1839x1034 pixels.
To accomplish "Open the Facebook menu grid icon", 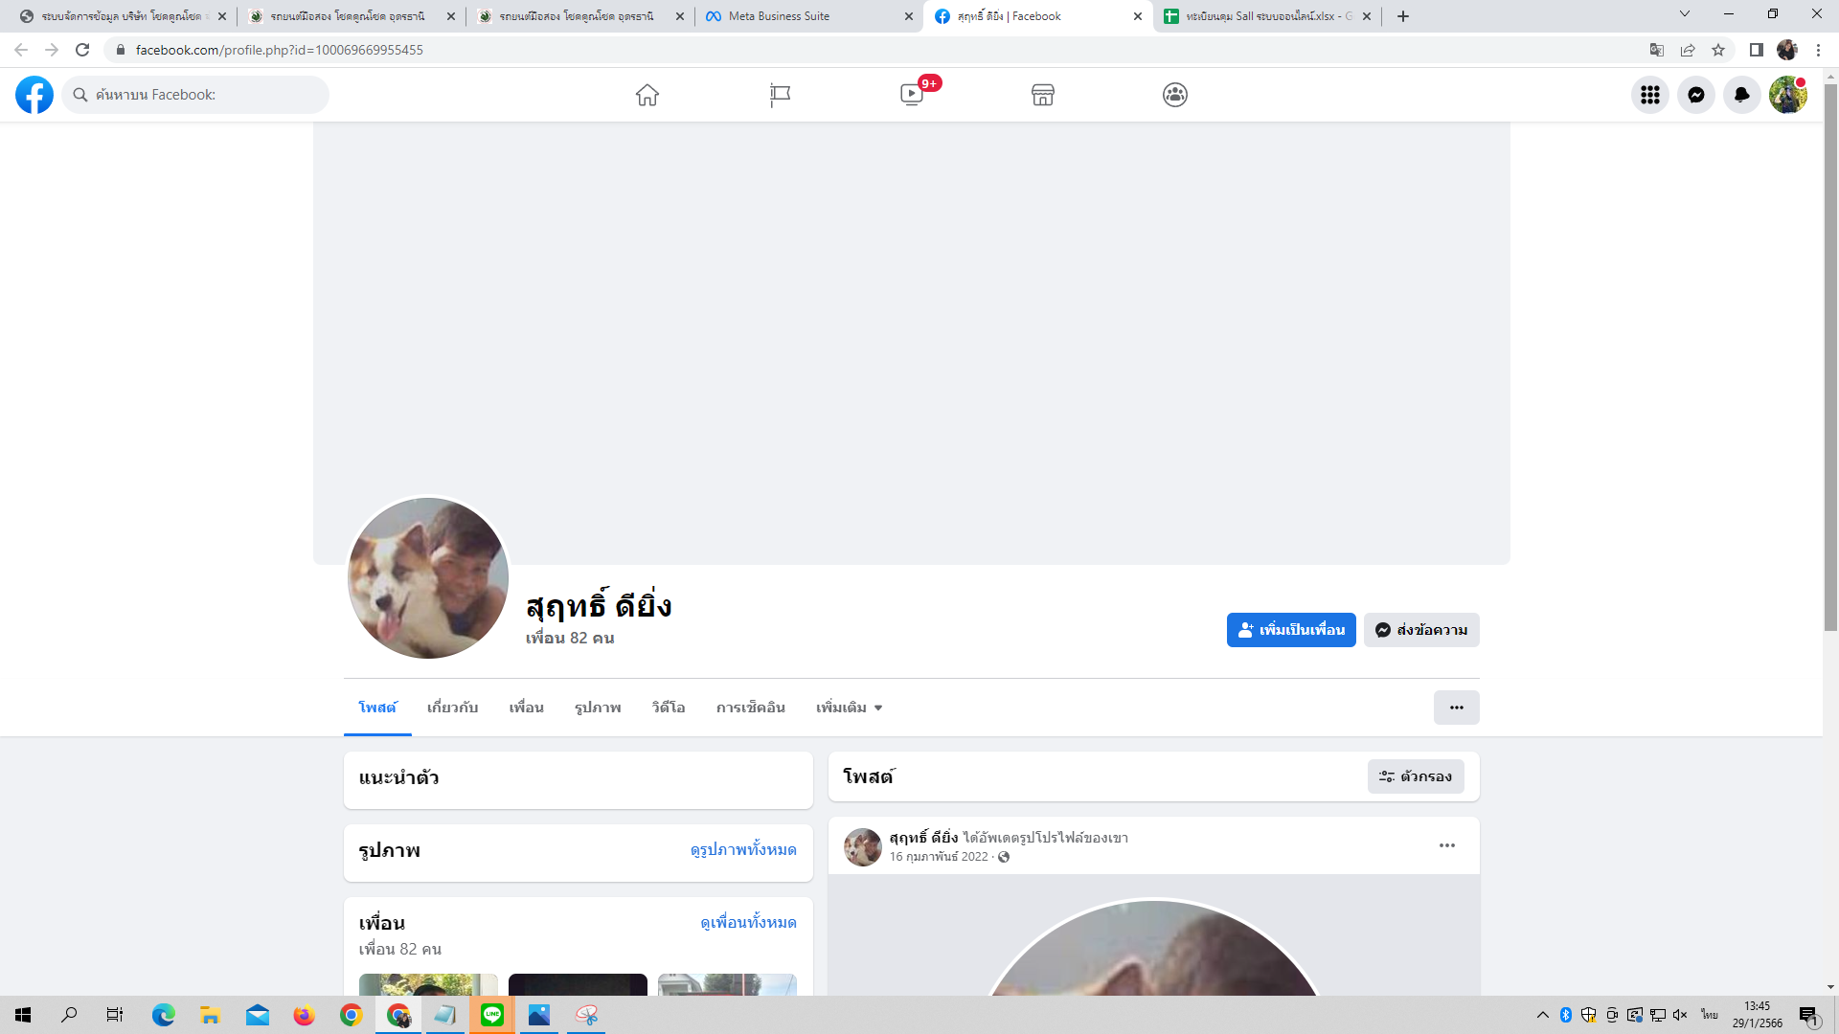I will 1649,95.
